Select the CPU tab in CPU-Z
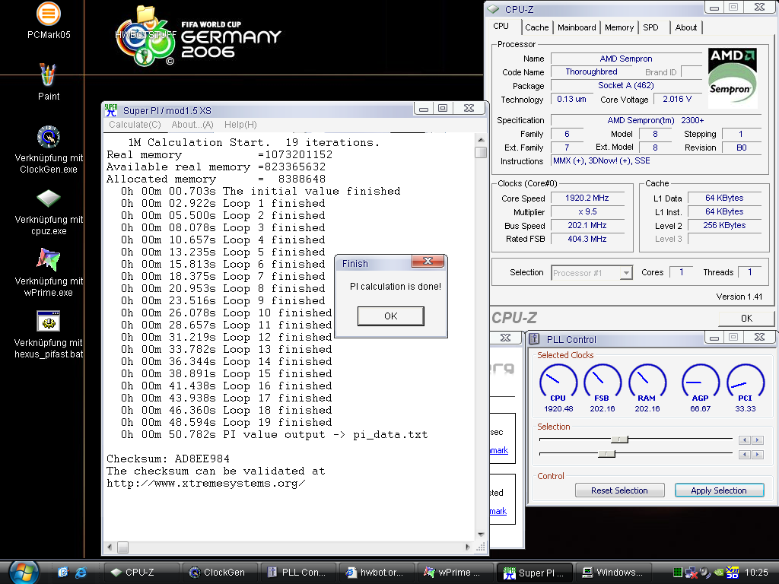779x584 pixels. point(501,27)
